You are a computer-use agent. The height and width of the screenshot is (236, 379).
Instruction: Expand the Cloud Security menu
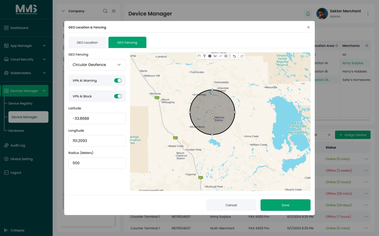[44, 59]
